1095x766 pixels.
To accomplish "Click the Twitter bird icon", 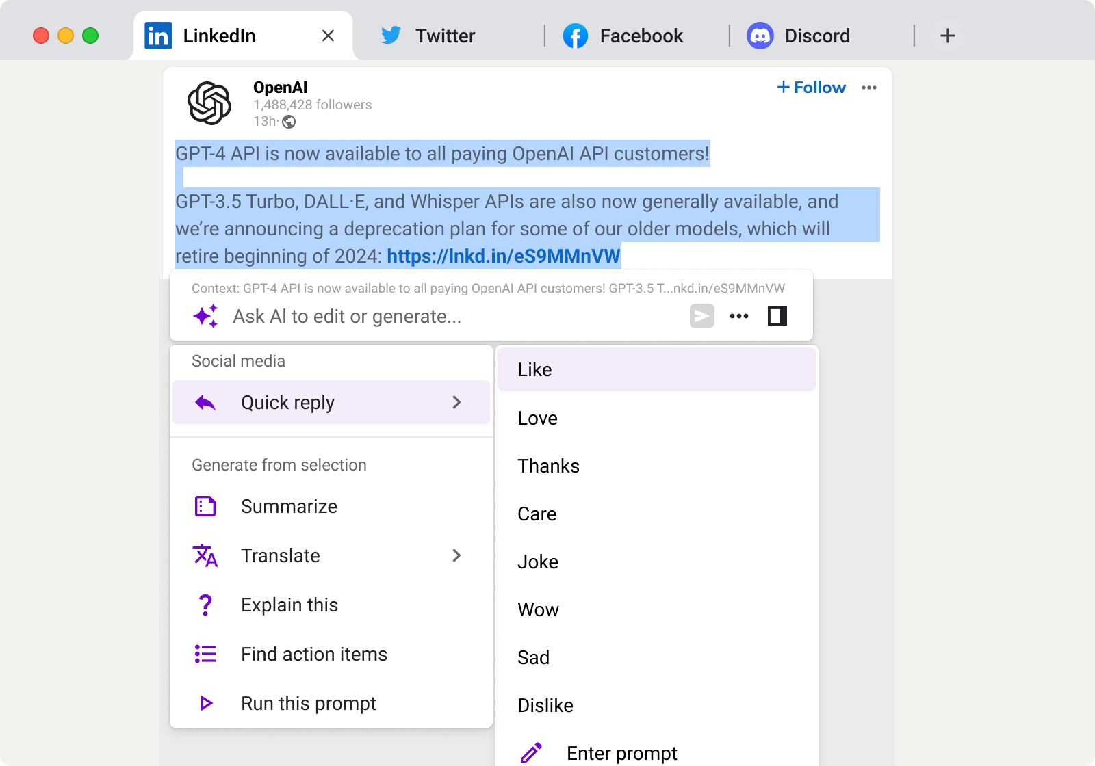I will pos(391,35).
